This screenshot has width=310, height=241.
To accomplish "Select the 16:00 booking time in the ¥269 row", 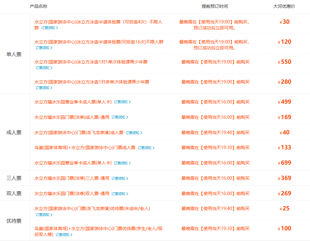I will click(x=215, y=193).
